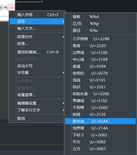
Task: Expand 编辑器设置 submenu
Action: (37, 103)
